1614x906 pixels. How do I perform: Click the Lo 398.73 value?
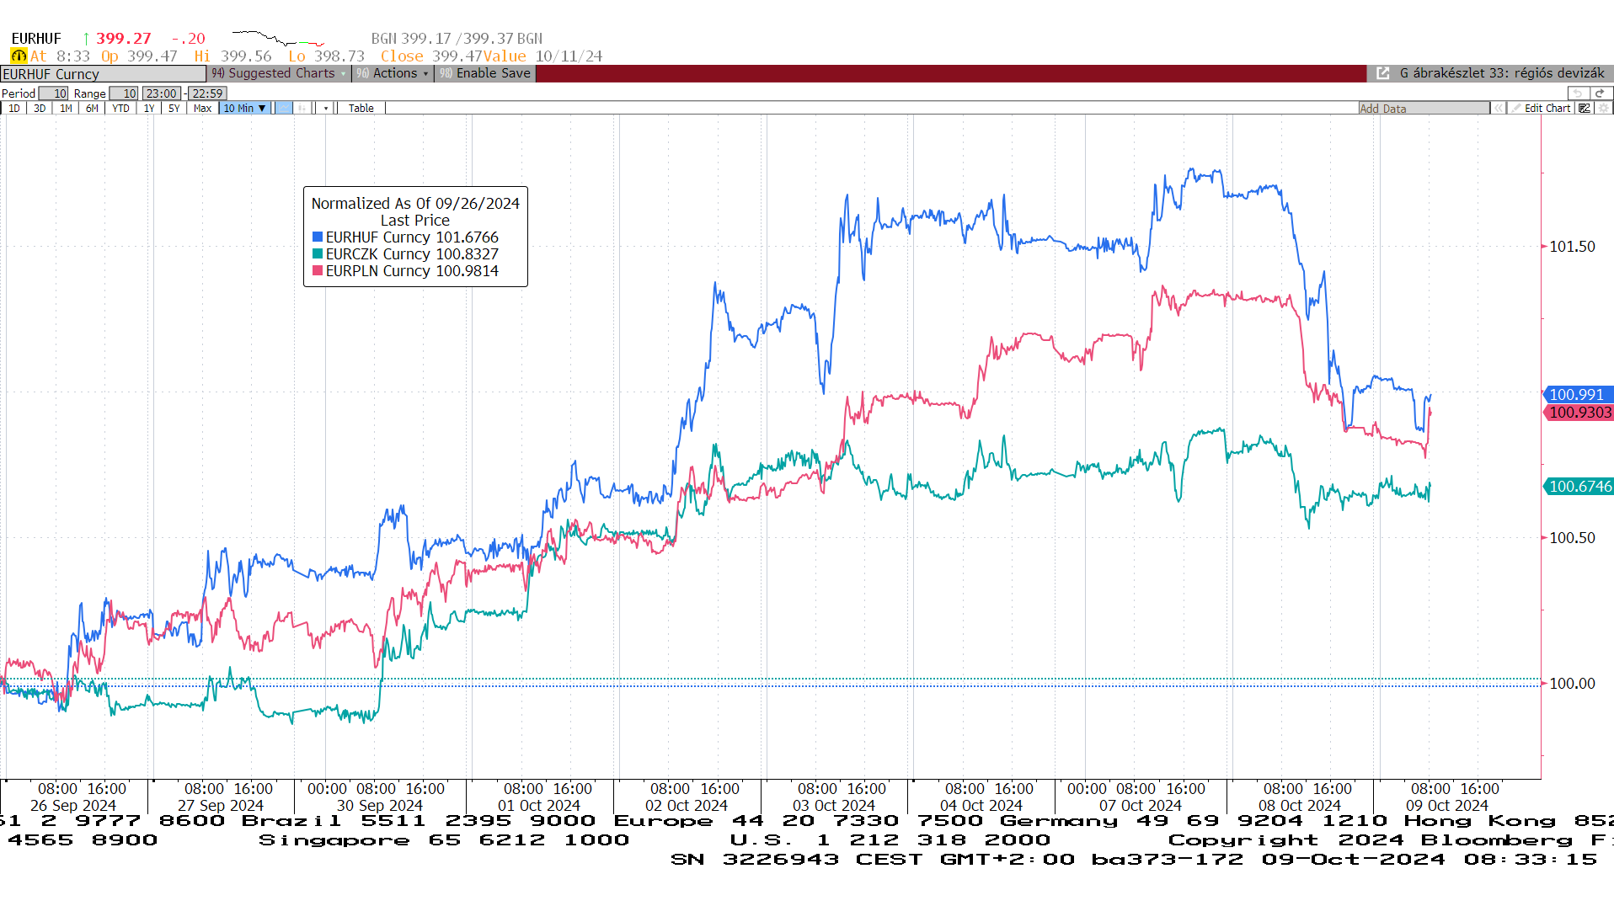326,56
